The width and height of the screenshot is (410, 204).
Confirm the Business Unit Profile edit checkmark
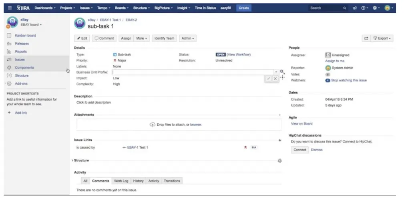tap(269, 79)
